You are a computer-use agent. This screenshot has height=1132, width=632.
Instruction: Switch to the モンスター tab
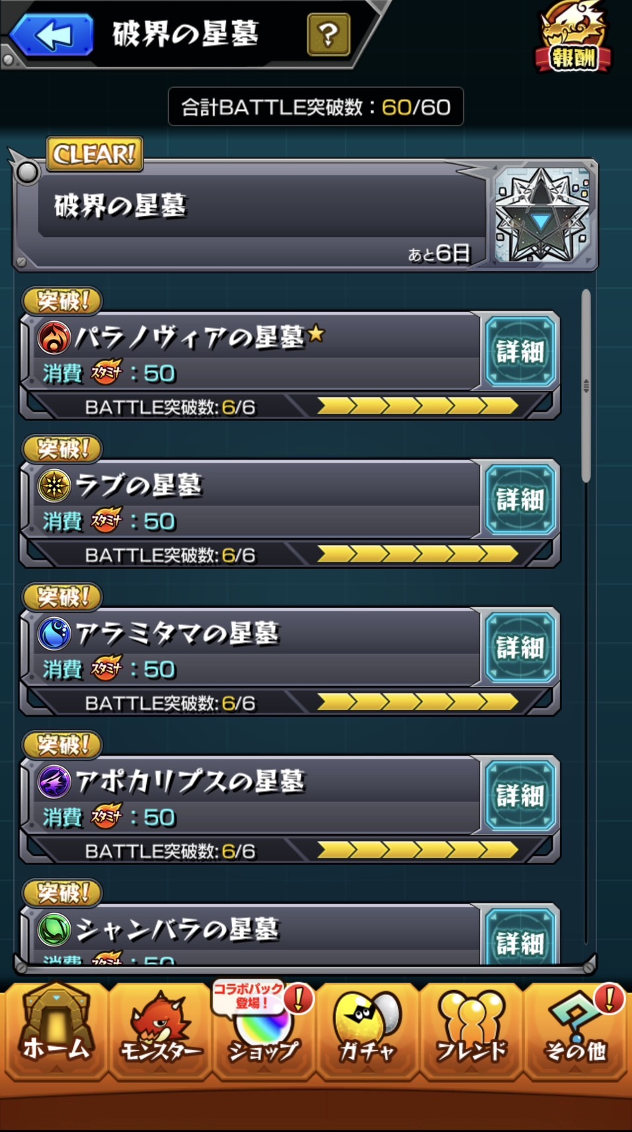click(x=160, y=1030)
